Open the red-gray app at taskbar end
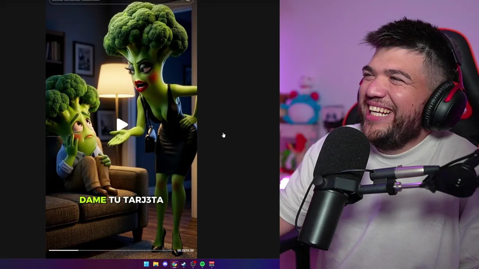Viewport: 479px width, 269px height. coord(212,264)
